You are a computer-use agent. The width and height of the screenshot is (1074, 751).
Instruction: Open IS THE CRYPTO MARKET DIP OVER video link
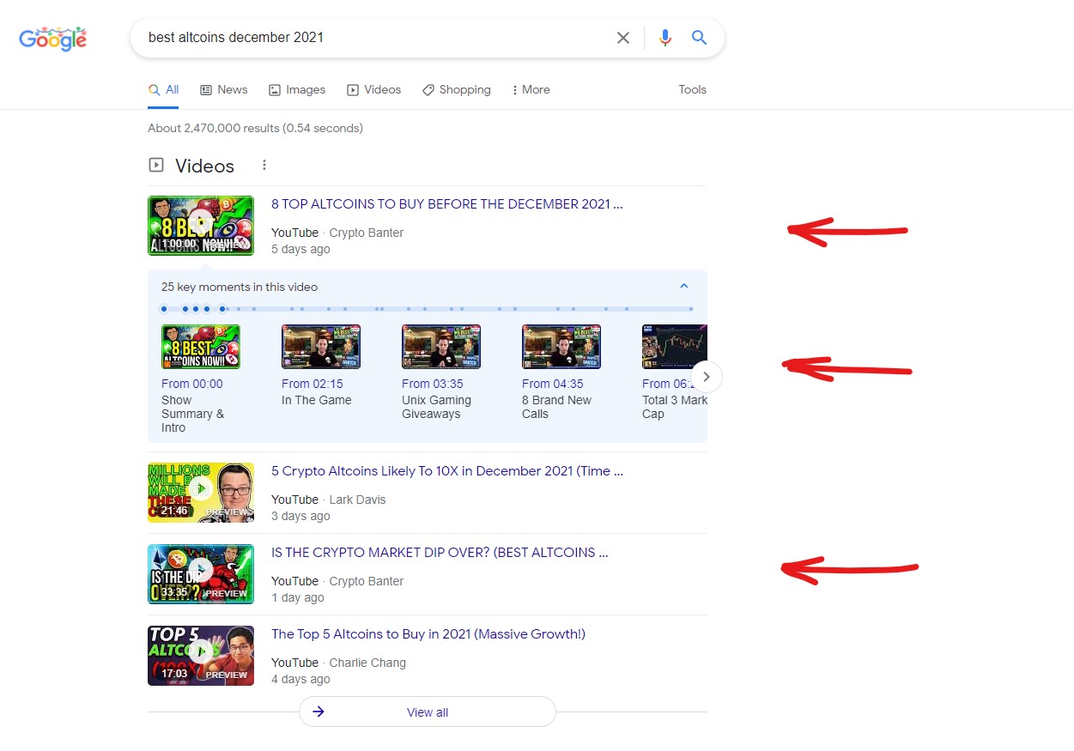point(440,553)
